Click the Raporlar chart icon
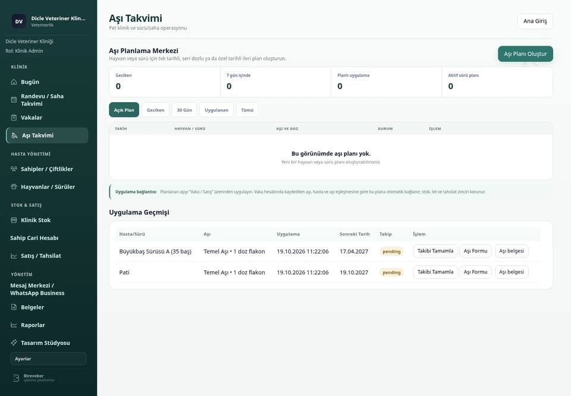The width and height of the screenshot is (571, 396). (x=14, y=325)
